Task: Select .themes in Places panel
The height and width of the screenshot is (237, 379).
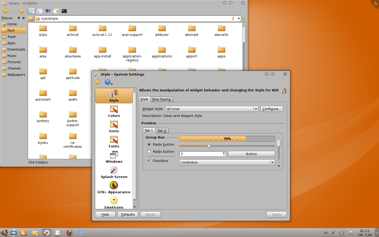Action: coord(14,68)
